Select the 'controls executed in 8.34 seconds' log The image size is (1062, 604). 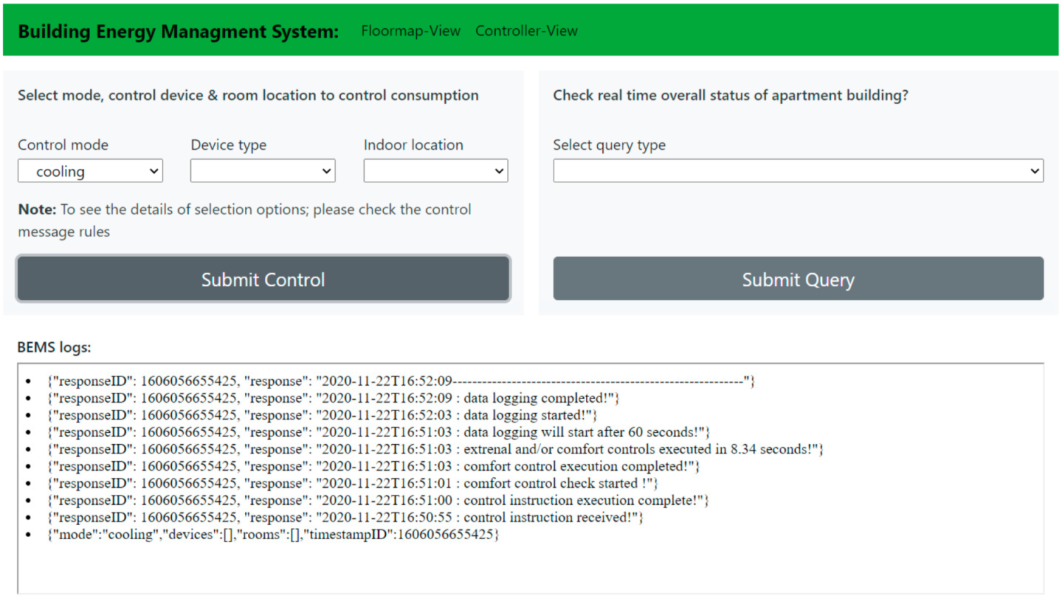click(435, 449)
